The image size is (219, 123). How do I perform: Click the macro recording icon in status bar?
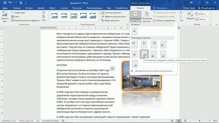63,121
